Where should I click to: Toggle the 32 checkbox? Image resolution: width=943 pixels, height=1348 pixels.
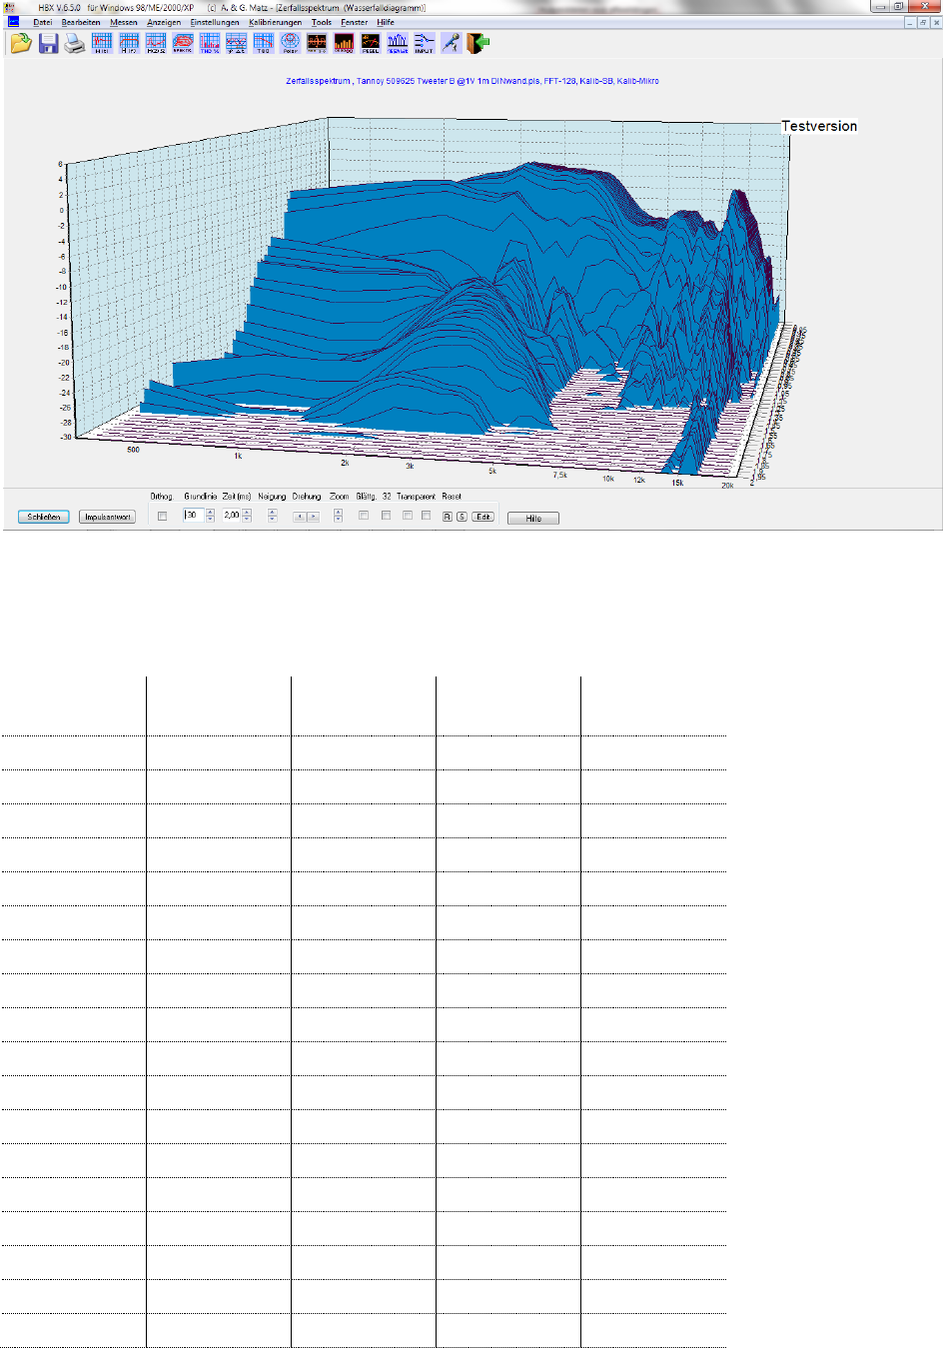[386, 516]
